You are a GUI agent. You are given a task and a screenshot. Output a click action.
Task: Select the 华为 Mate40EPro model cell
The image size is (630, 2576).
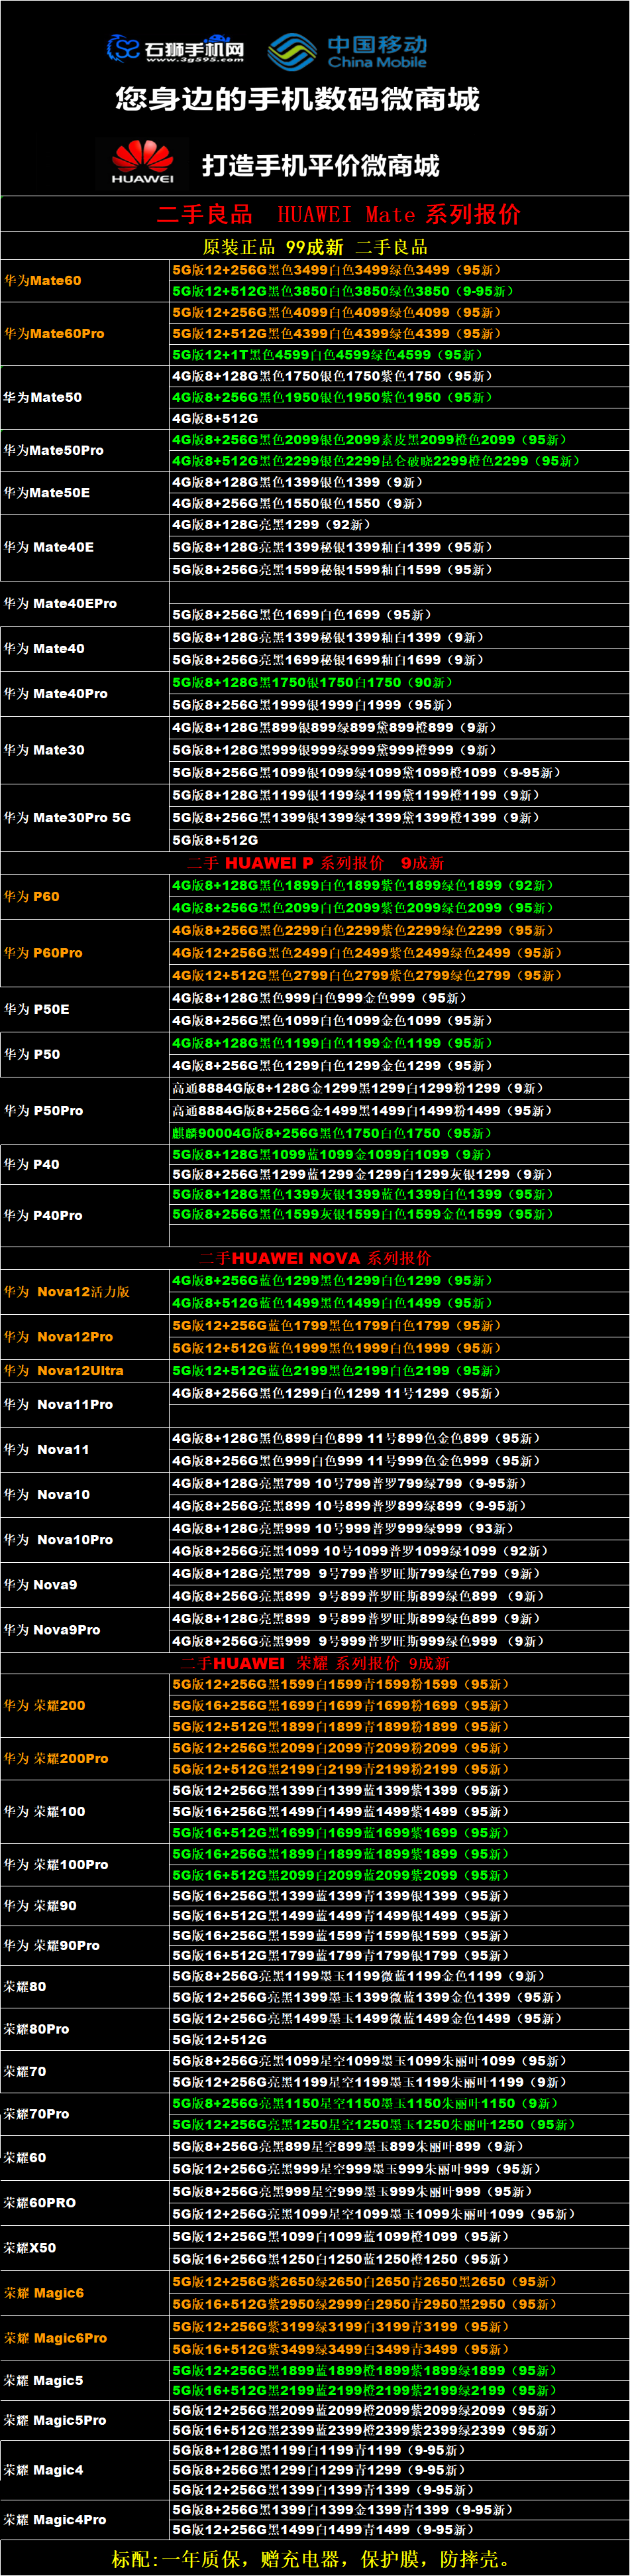pyautogui.click(x=85, y=604)
